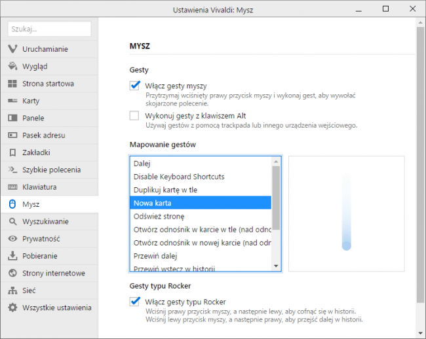This screenshot has width=426, height=339.
Task: Click Wykonuj gesty z klawiszem Alt label
Action: click(x=195, y=116)
